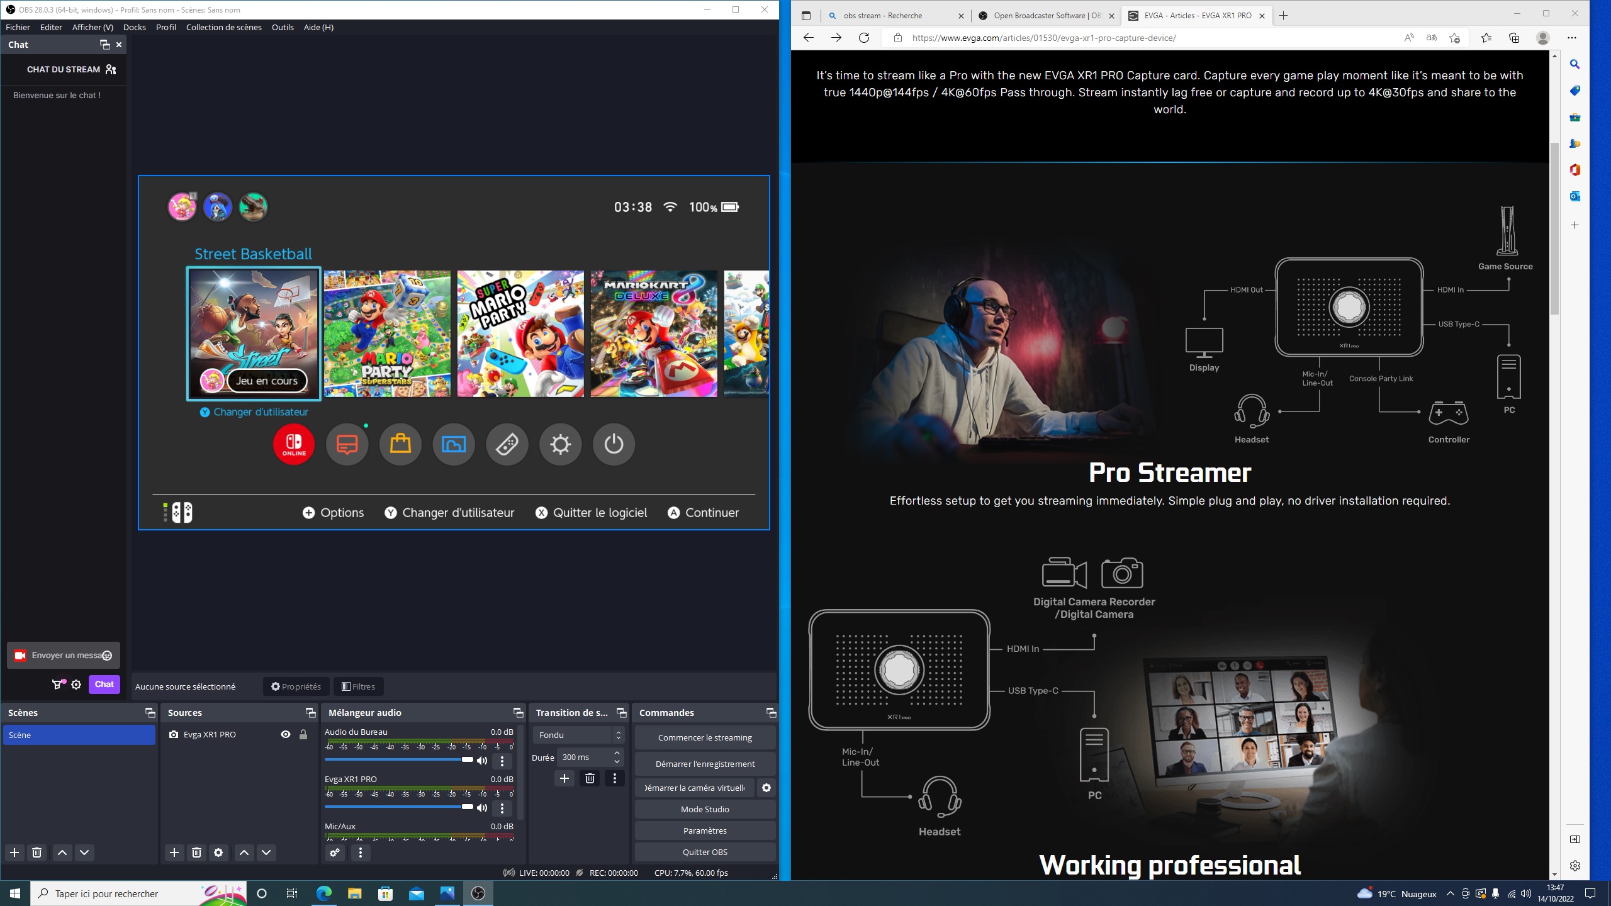The image size is (1611, 906).
Task: Open the chat users list icon
Action: (111, 69)
